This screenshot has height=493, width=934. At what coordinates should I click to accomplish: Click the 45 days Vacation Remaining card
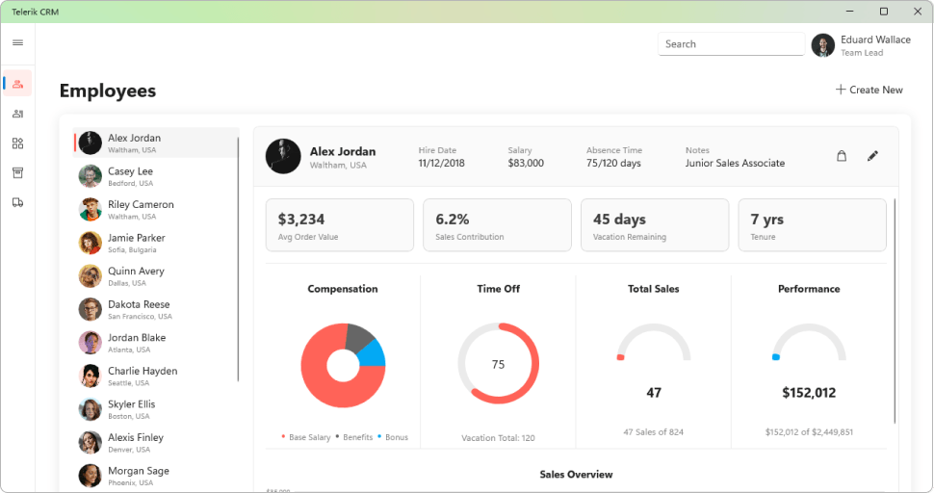[655, 225]
